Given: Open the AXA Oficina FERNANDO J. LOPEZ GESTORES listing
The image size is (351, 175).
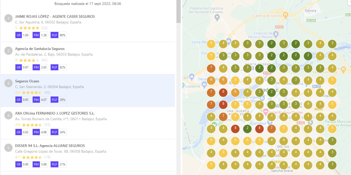Looking at the screenshot, I should [55, 113].
